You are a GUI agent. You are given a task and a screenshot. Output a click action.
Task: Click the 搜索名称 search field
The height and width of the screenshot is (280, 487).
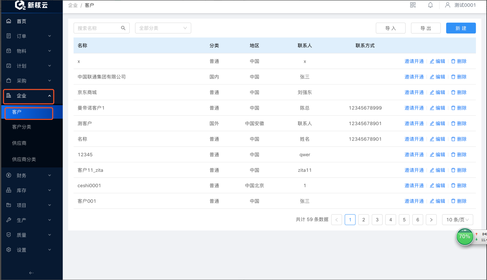click(x=101, y=28)
